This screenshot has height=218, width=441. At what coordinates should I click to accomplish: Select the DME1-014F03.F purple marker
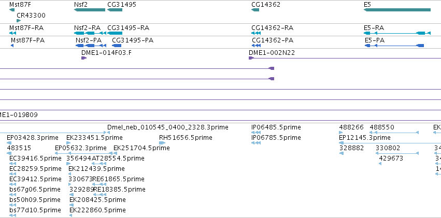84,58
